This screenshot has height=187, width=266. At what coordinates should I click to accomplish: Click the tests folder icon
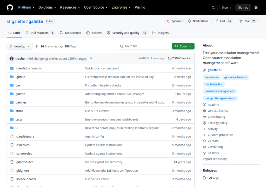(x=12, y=119)
